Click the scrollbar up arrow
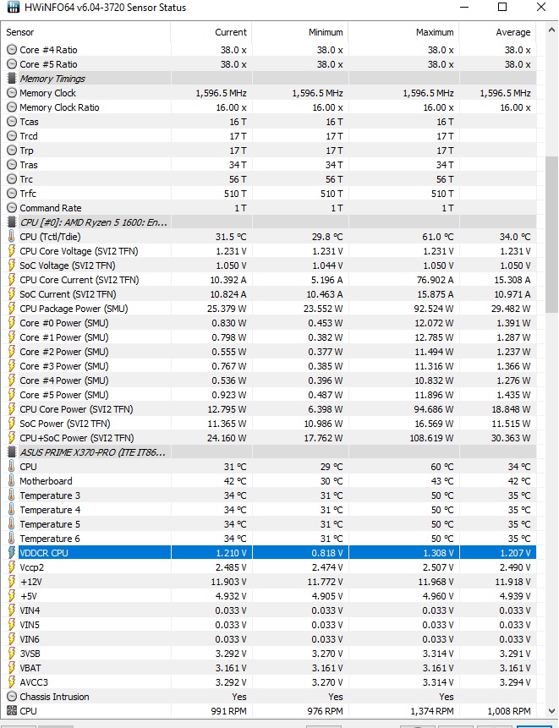The width and height of the screenshot is (559, 728). 551,30
